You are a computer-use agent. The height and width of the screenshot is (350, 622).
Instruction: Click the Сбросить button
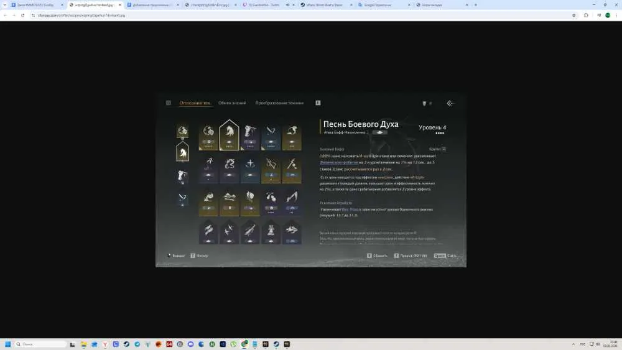pos(377,256)
